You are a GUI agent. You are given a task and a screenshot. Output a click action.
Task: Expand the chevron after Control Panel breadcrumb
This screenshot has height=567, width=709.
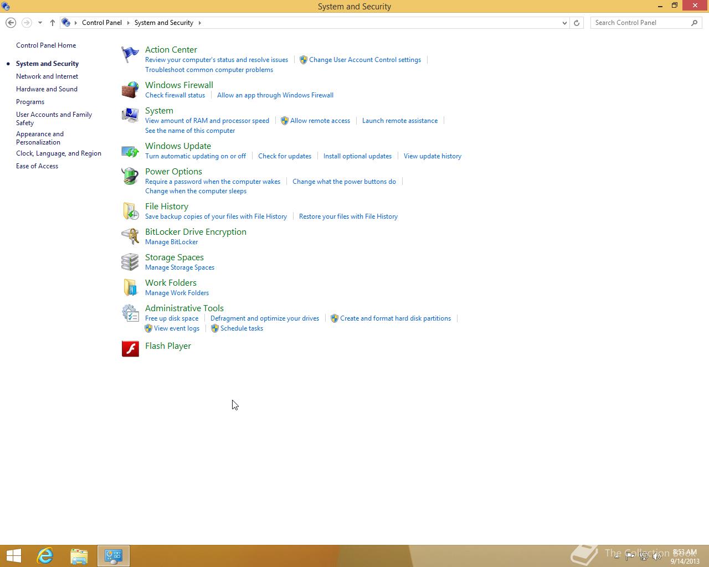pos(128,23)
